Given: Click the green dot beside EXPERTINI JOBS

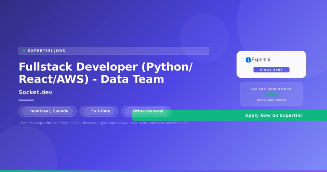Looking at the screenshot, I should click(24, 51).
